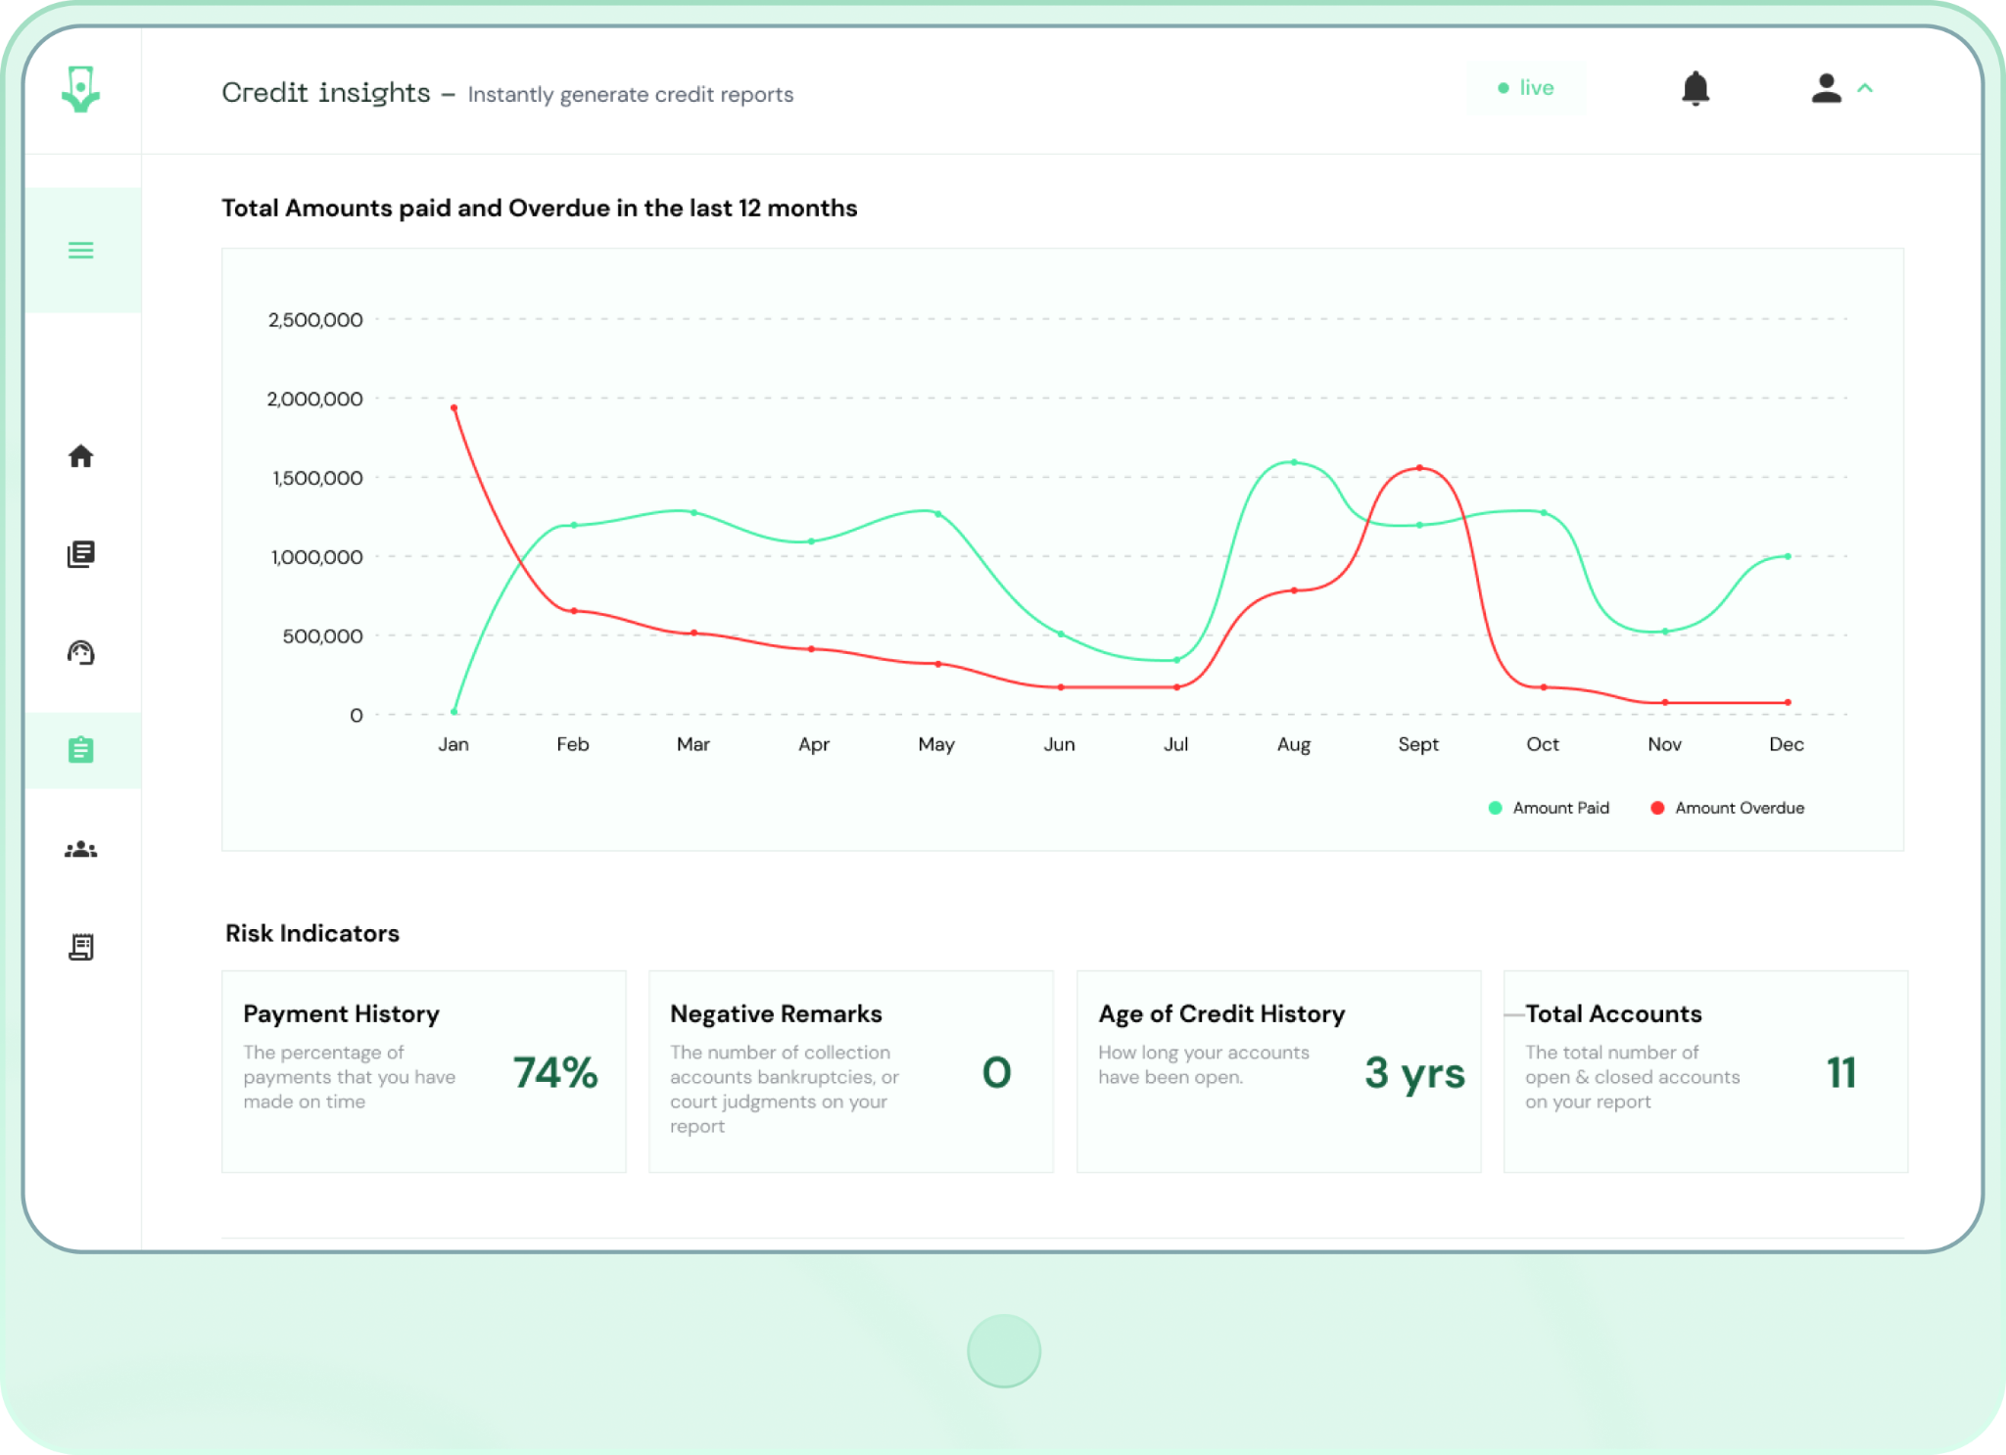The width and height of the screenshot is (2006, 1455).
Task: Expand the sidebar using the hamburger menu
Action: click(x=81, y=251)
